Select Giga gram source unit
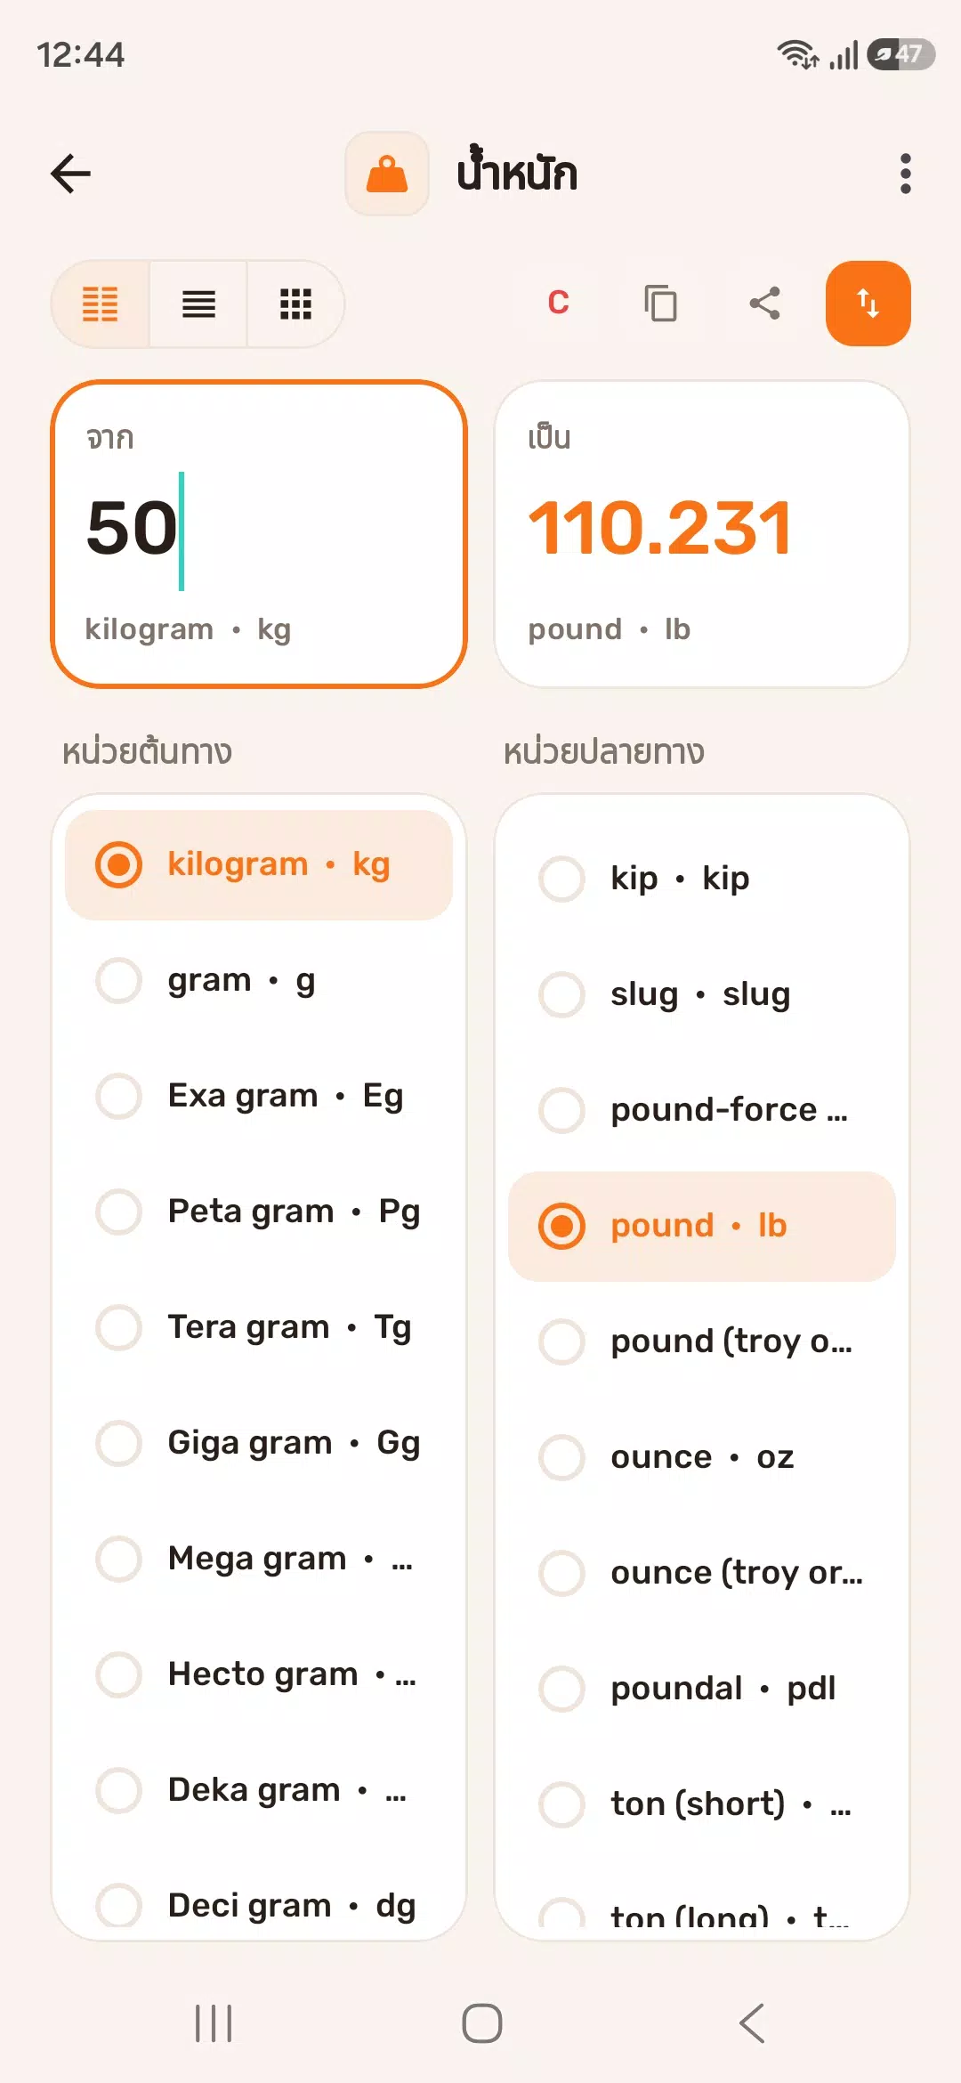The width and height of the screenshot is (961, 2083). [259, 1443]
